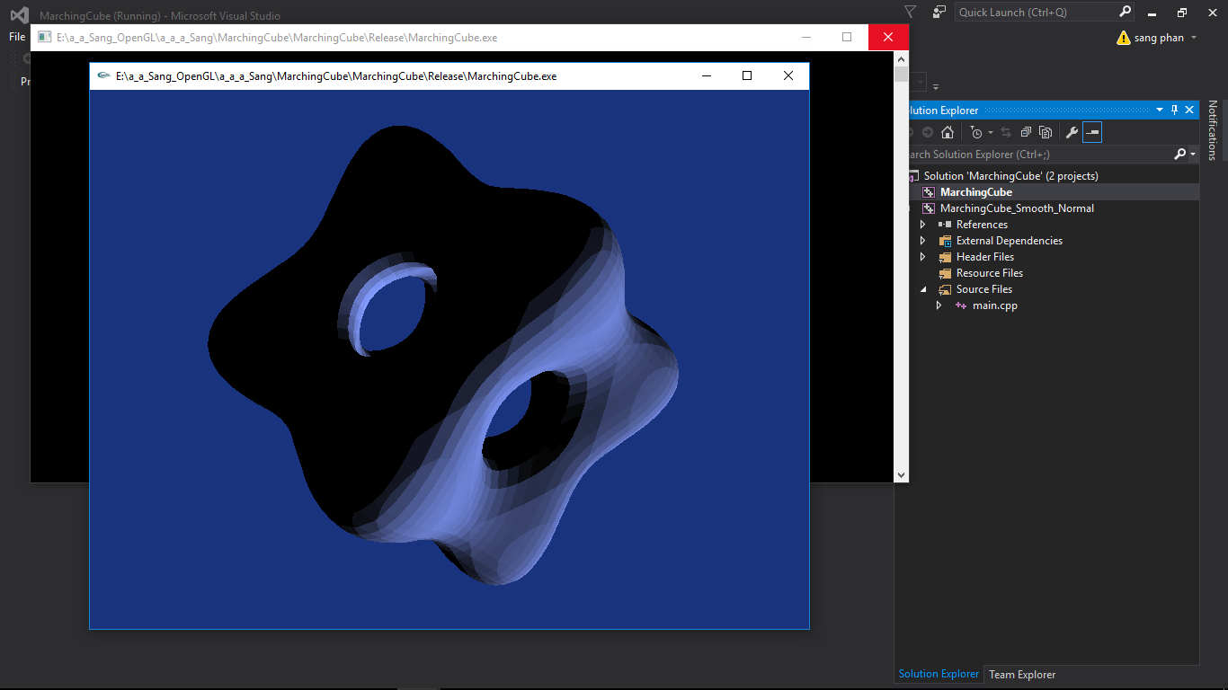This screenshot has width=1228, height=690.
Task: Expand the References node
Action: tap(922, 224)
